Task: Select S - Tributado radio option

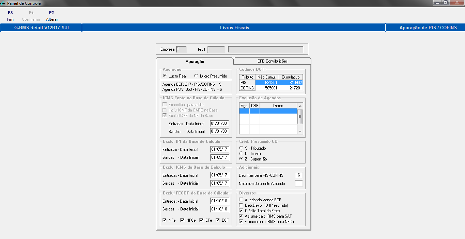Action: [x=241, y=148]
